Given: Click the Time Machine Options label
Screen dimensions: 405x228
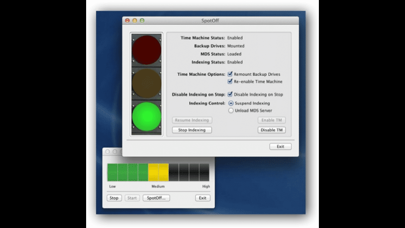Looking at the screenshot, I should (201, 74).
